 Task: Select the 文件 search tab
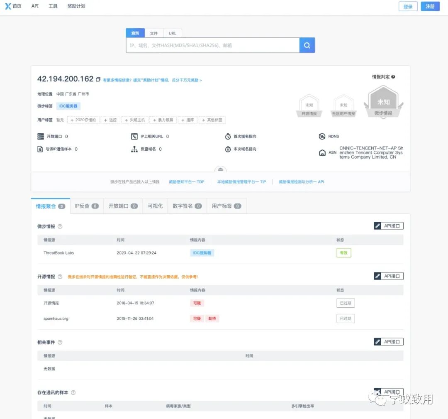coord(154,33)
